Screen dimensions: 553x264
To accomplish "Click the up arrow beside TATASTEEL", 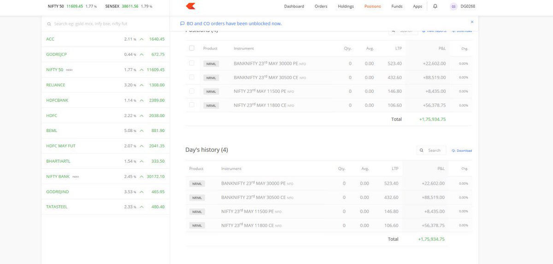I will (x=142, y=207).
